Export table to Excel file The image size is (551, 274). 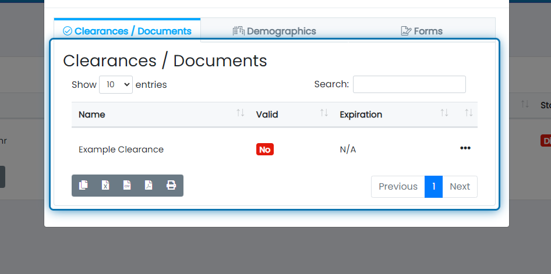coord(105,186)
